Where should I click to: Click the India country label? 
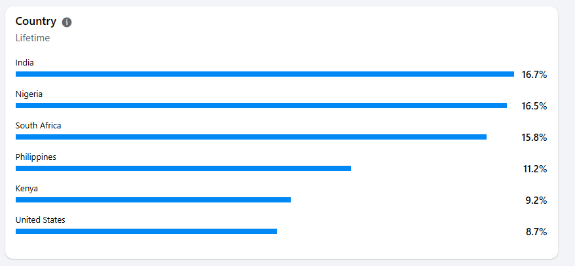(25, 63)
